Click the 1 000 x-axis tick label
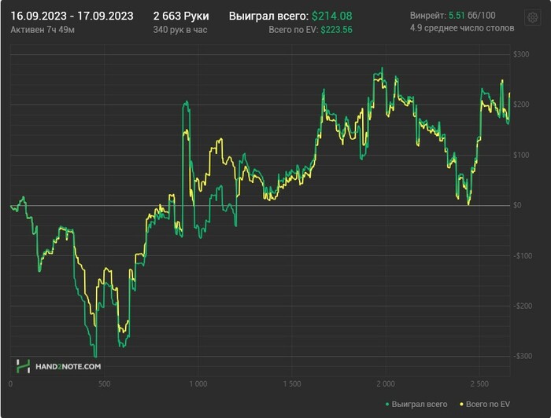This screenshot has width=551, height=418. 198,384
